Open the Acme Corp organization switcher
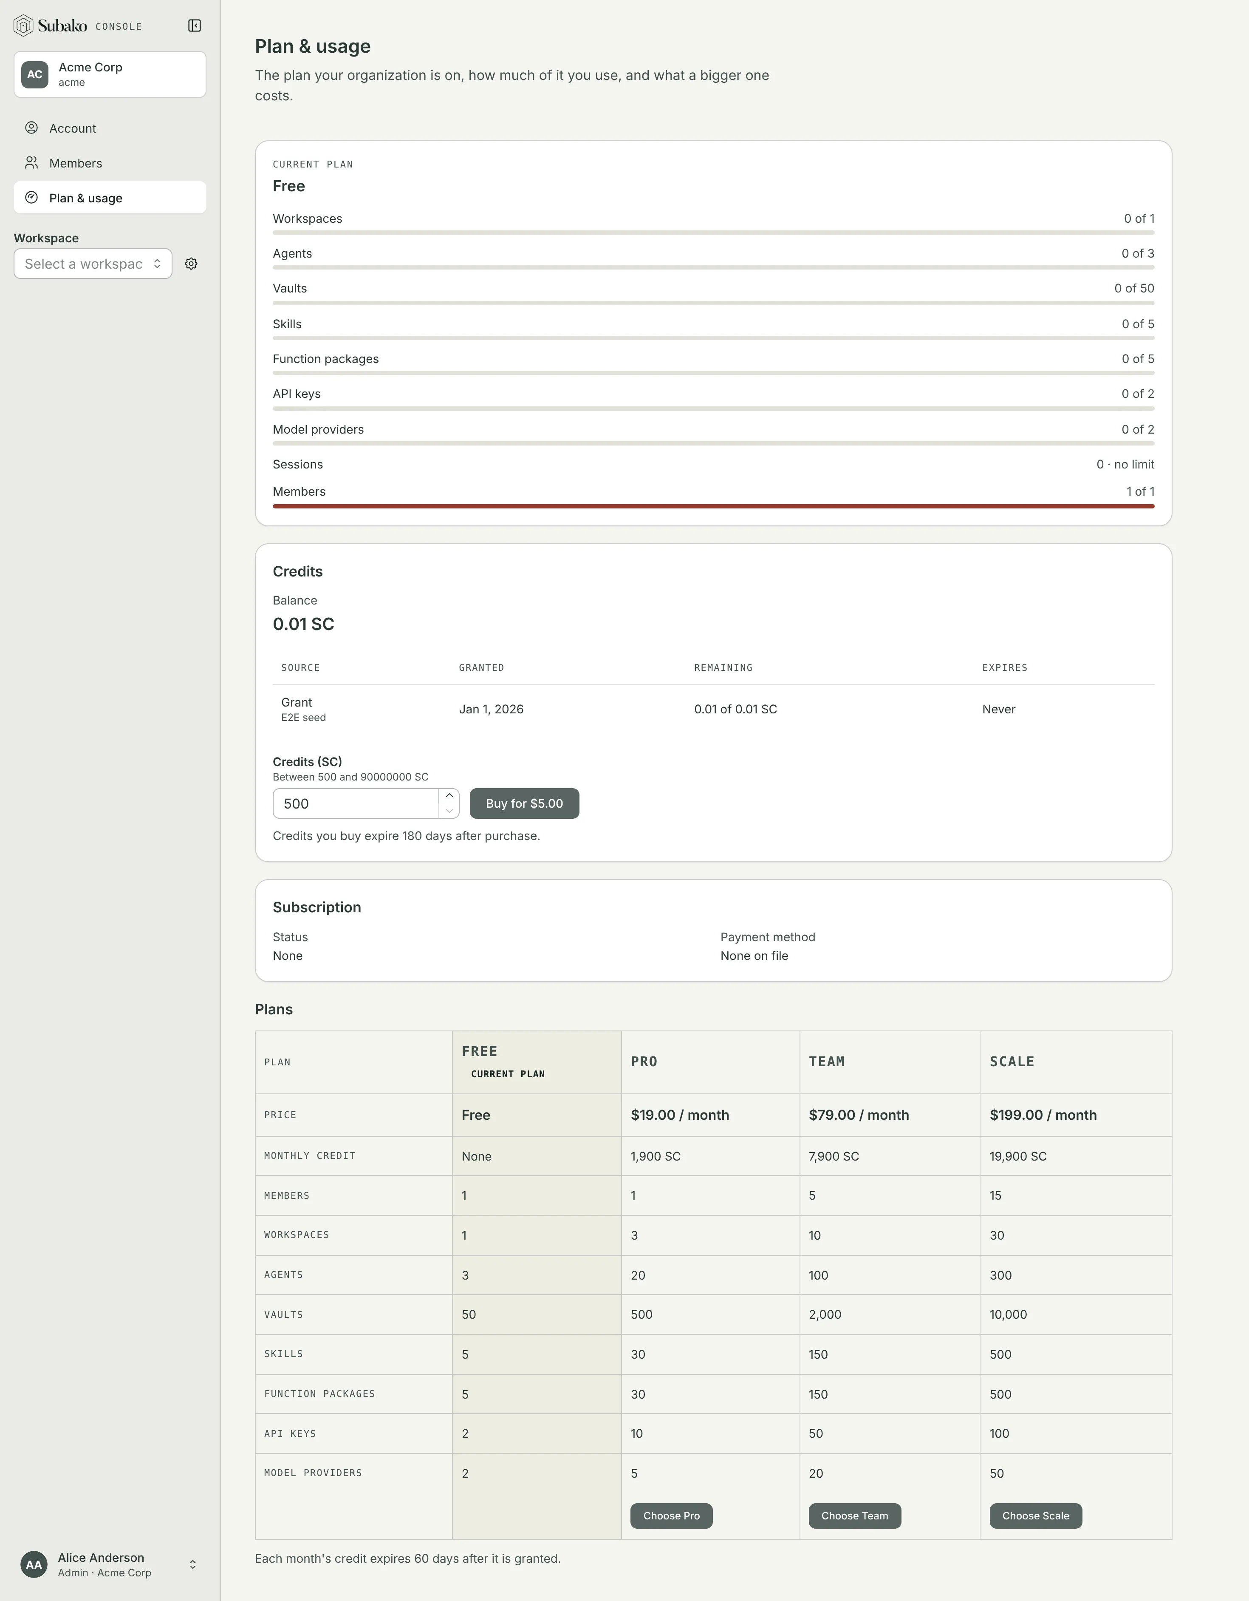This screenshot has height=1601, width=1249. 110,74
